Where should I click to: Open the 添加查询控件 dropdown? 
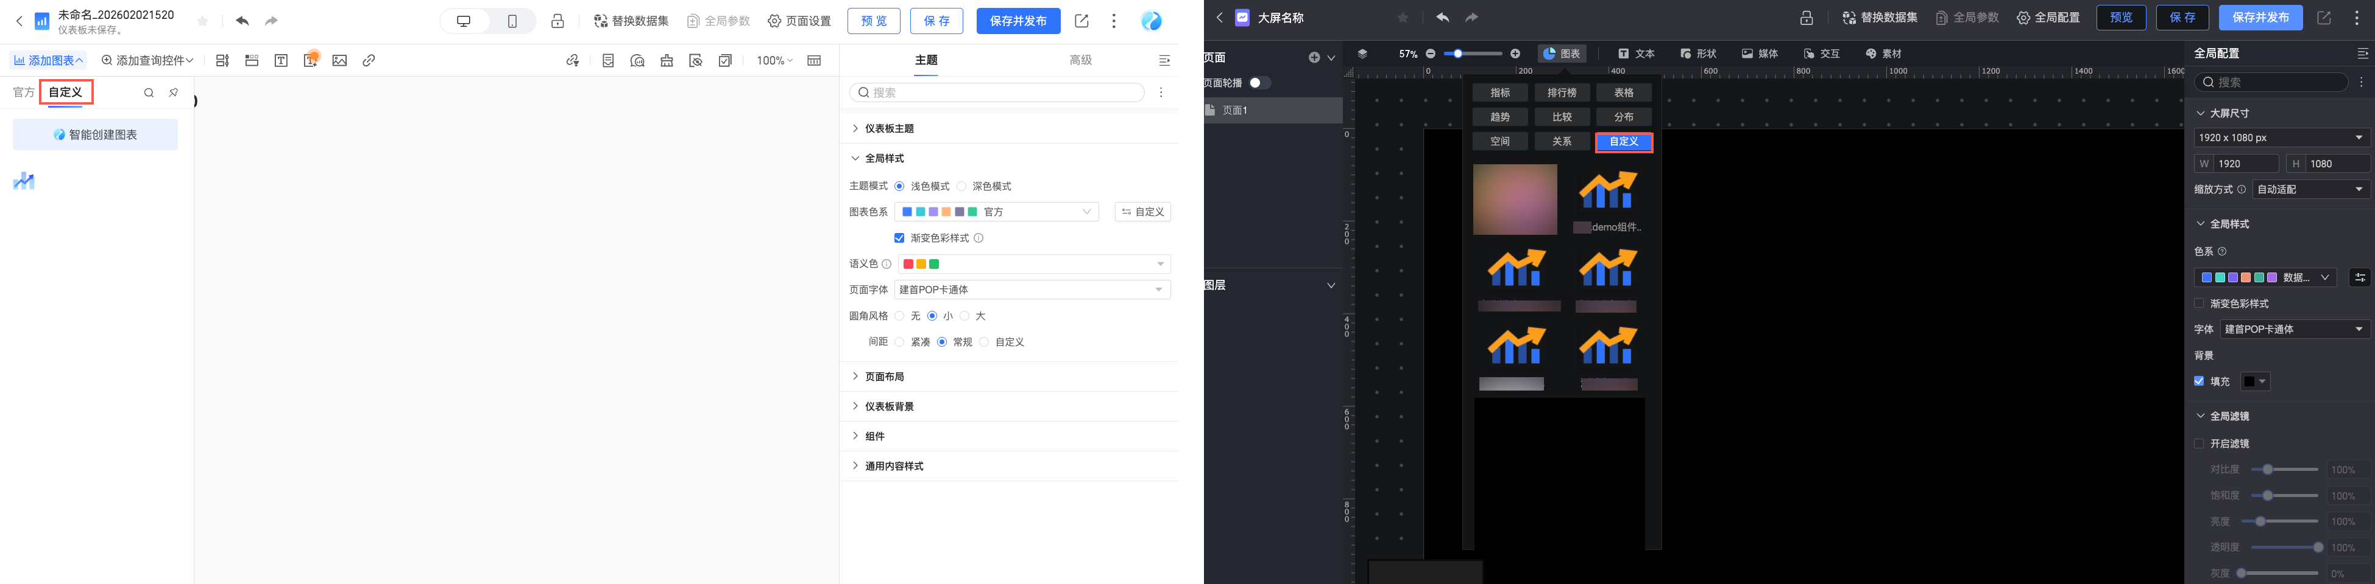point(147,61)
